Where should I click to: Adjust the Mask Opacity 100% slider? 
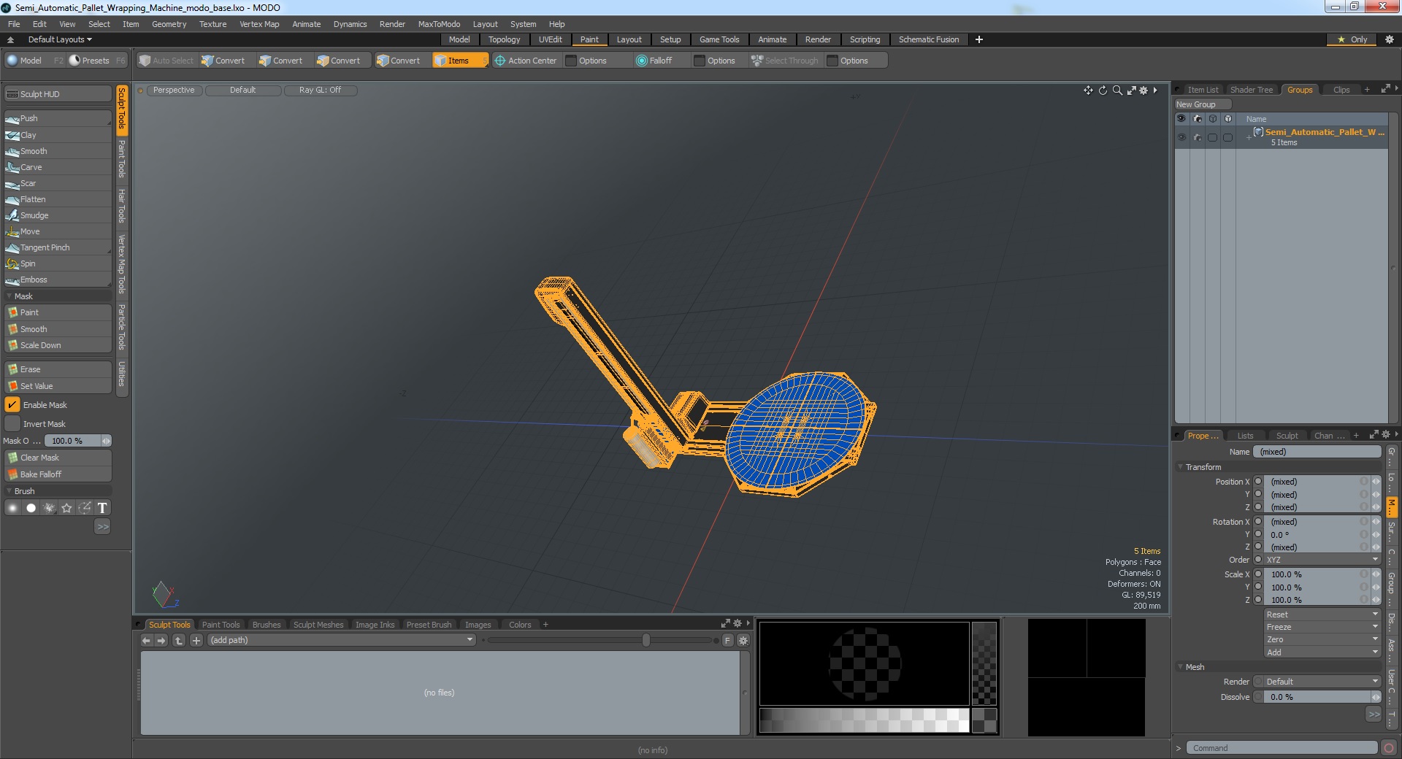[x=77, y=441]
